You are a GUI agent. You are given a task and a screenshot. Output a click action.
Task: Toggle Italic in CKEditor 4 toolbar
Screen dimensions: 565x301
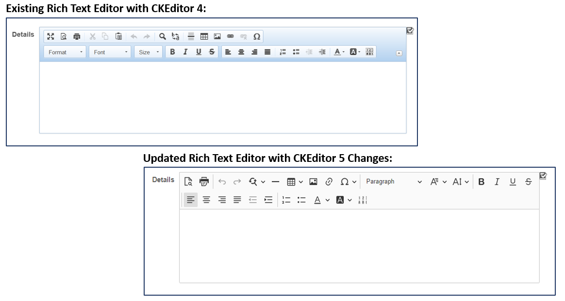click(185, 52)
